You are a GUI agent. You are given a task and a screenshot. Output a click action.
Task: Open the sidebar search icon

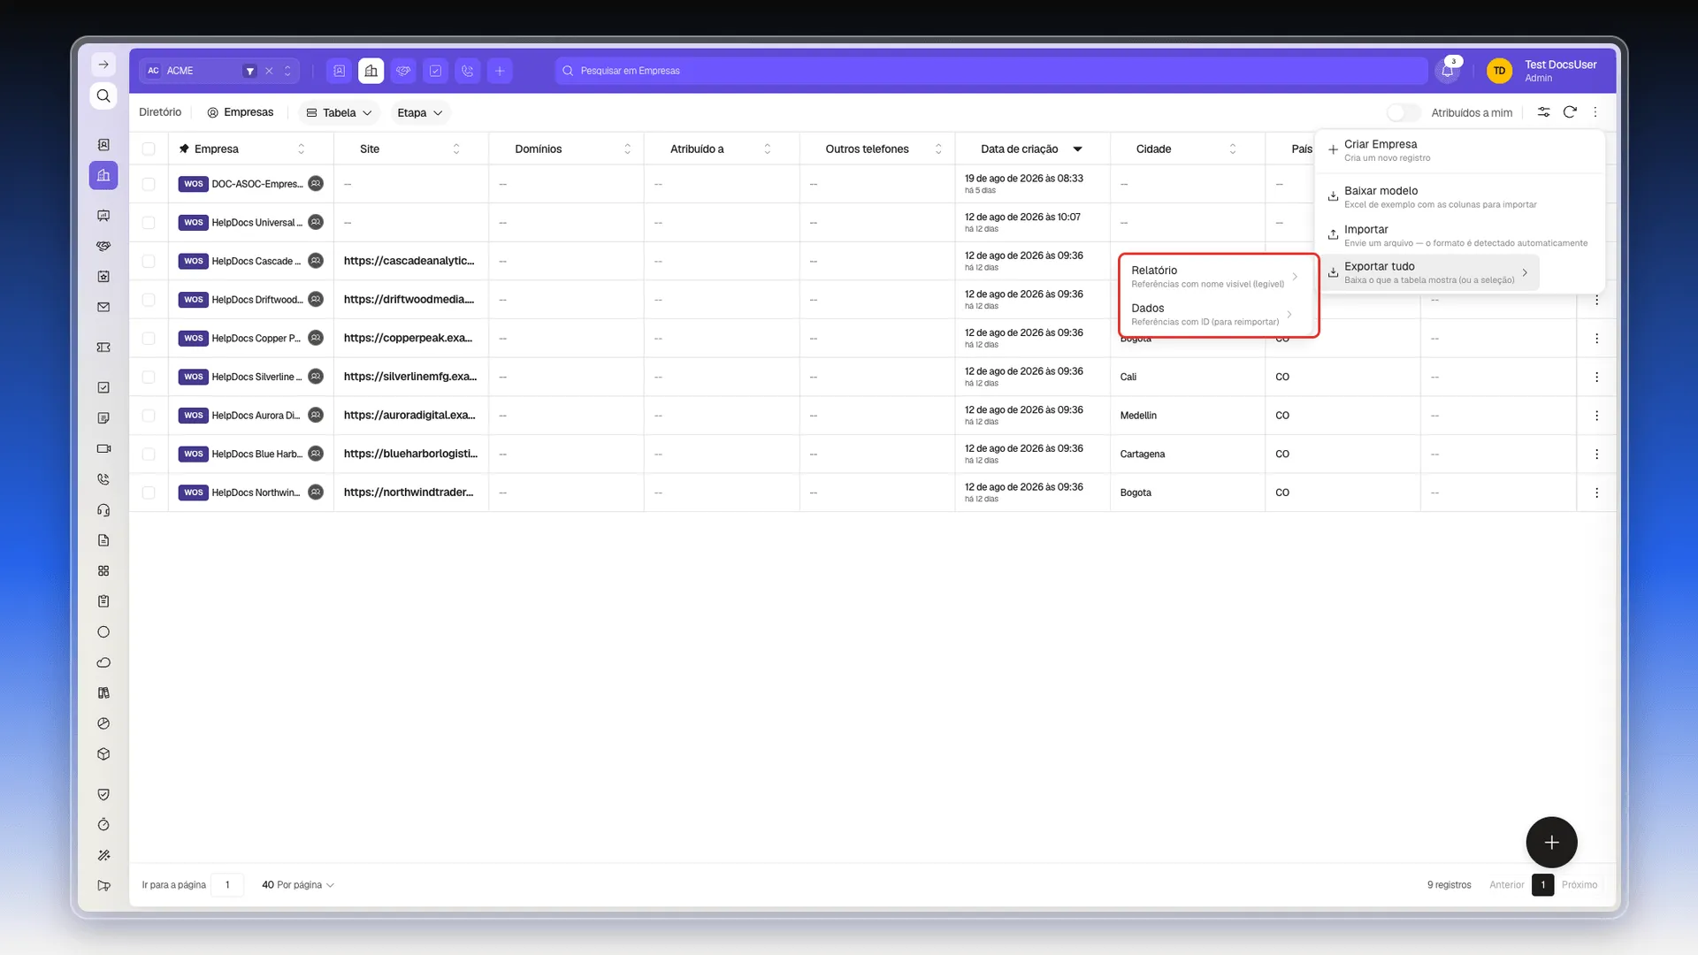click(x=103, y=95)
